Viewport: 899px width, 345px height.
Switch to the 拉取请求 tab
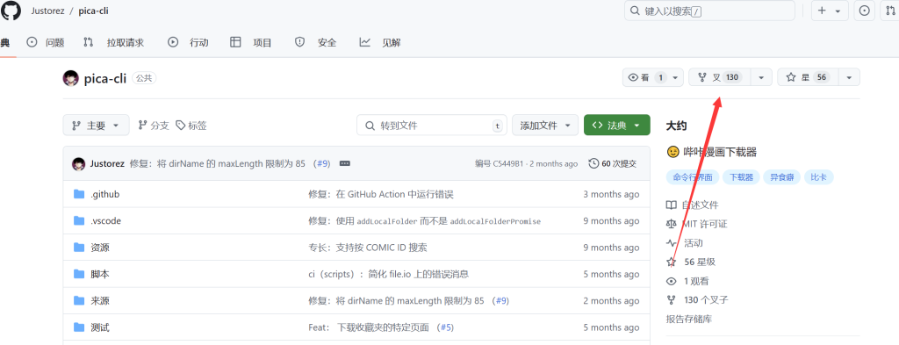(x=113, y=42)
